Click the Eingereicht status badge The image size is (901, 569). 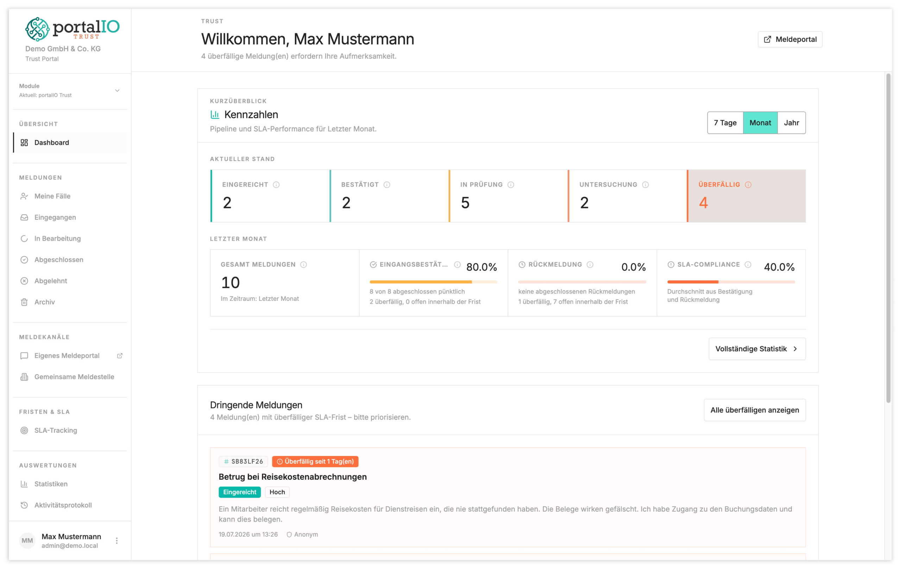tap(239, 492)
